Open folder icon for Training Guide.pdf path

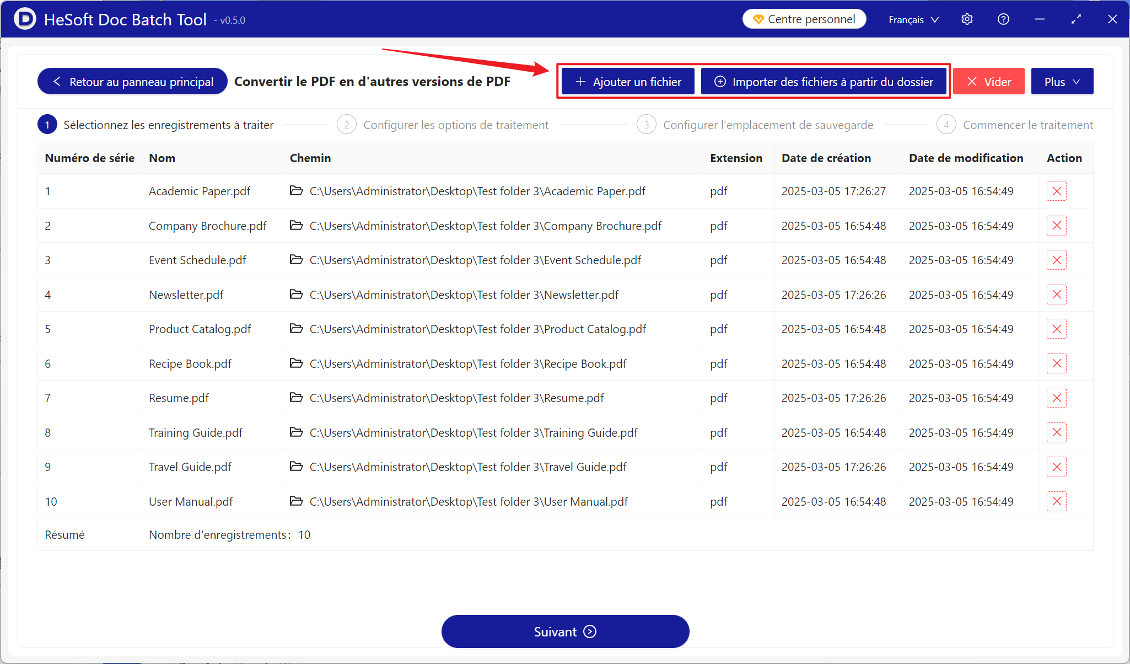click(297, 432)
